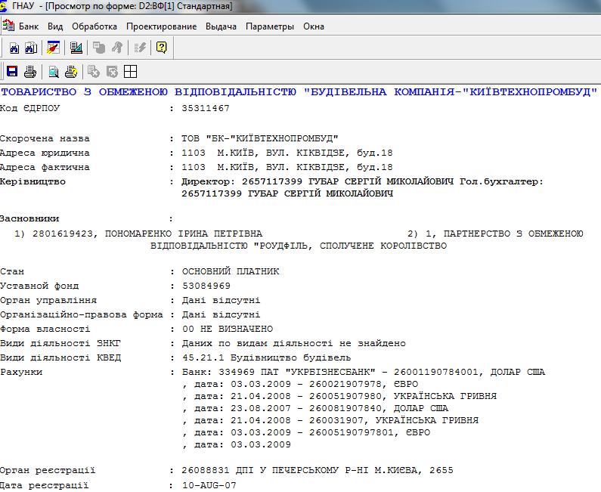Open the Обработка menu
601x492 pixels.
94,26
